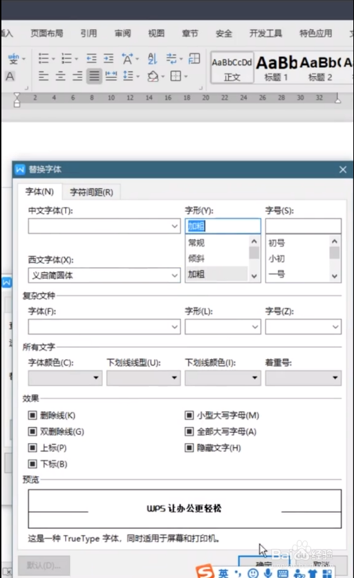
Task: Toggle the 全部大写字母(A) checkbox
Action: click(x=189, y=431)
